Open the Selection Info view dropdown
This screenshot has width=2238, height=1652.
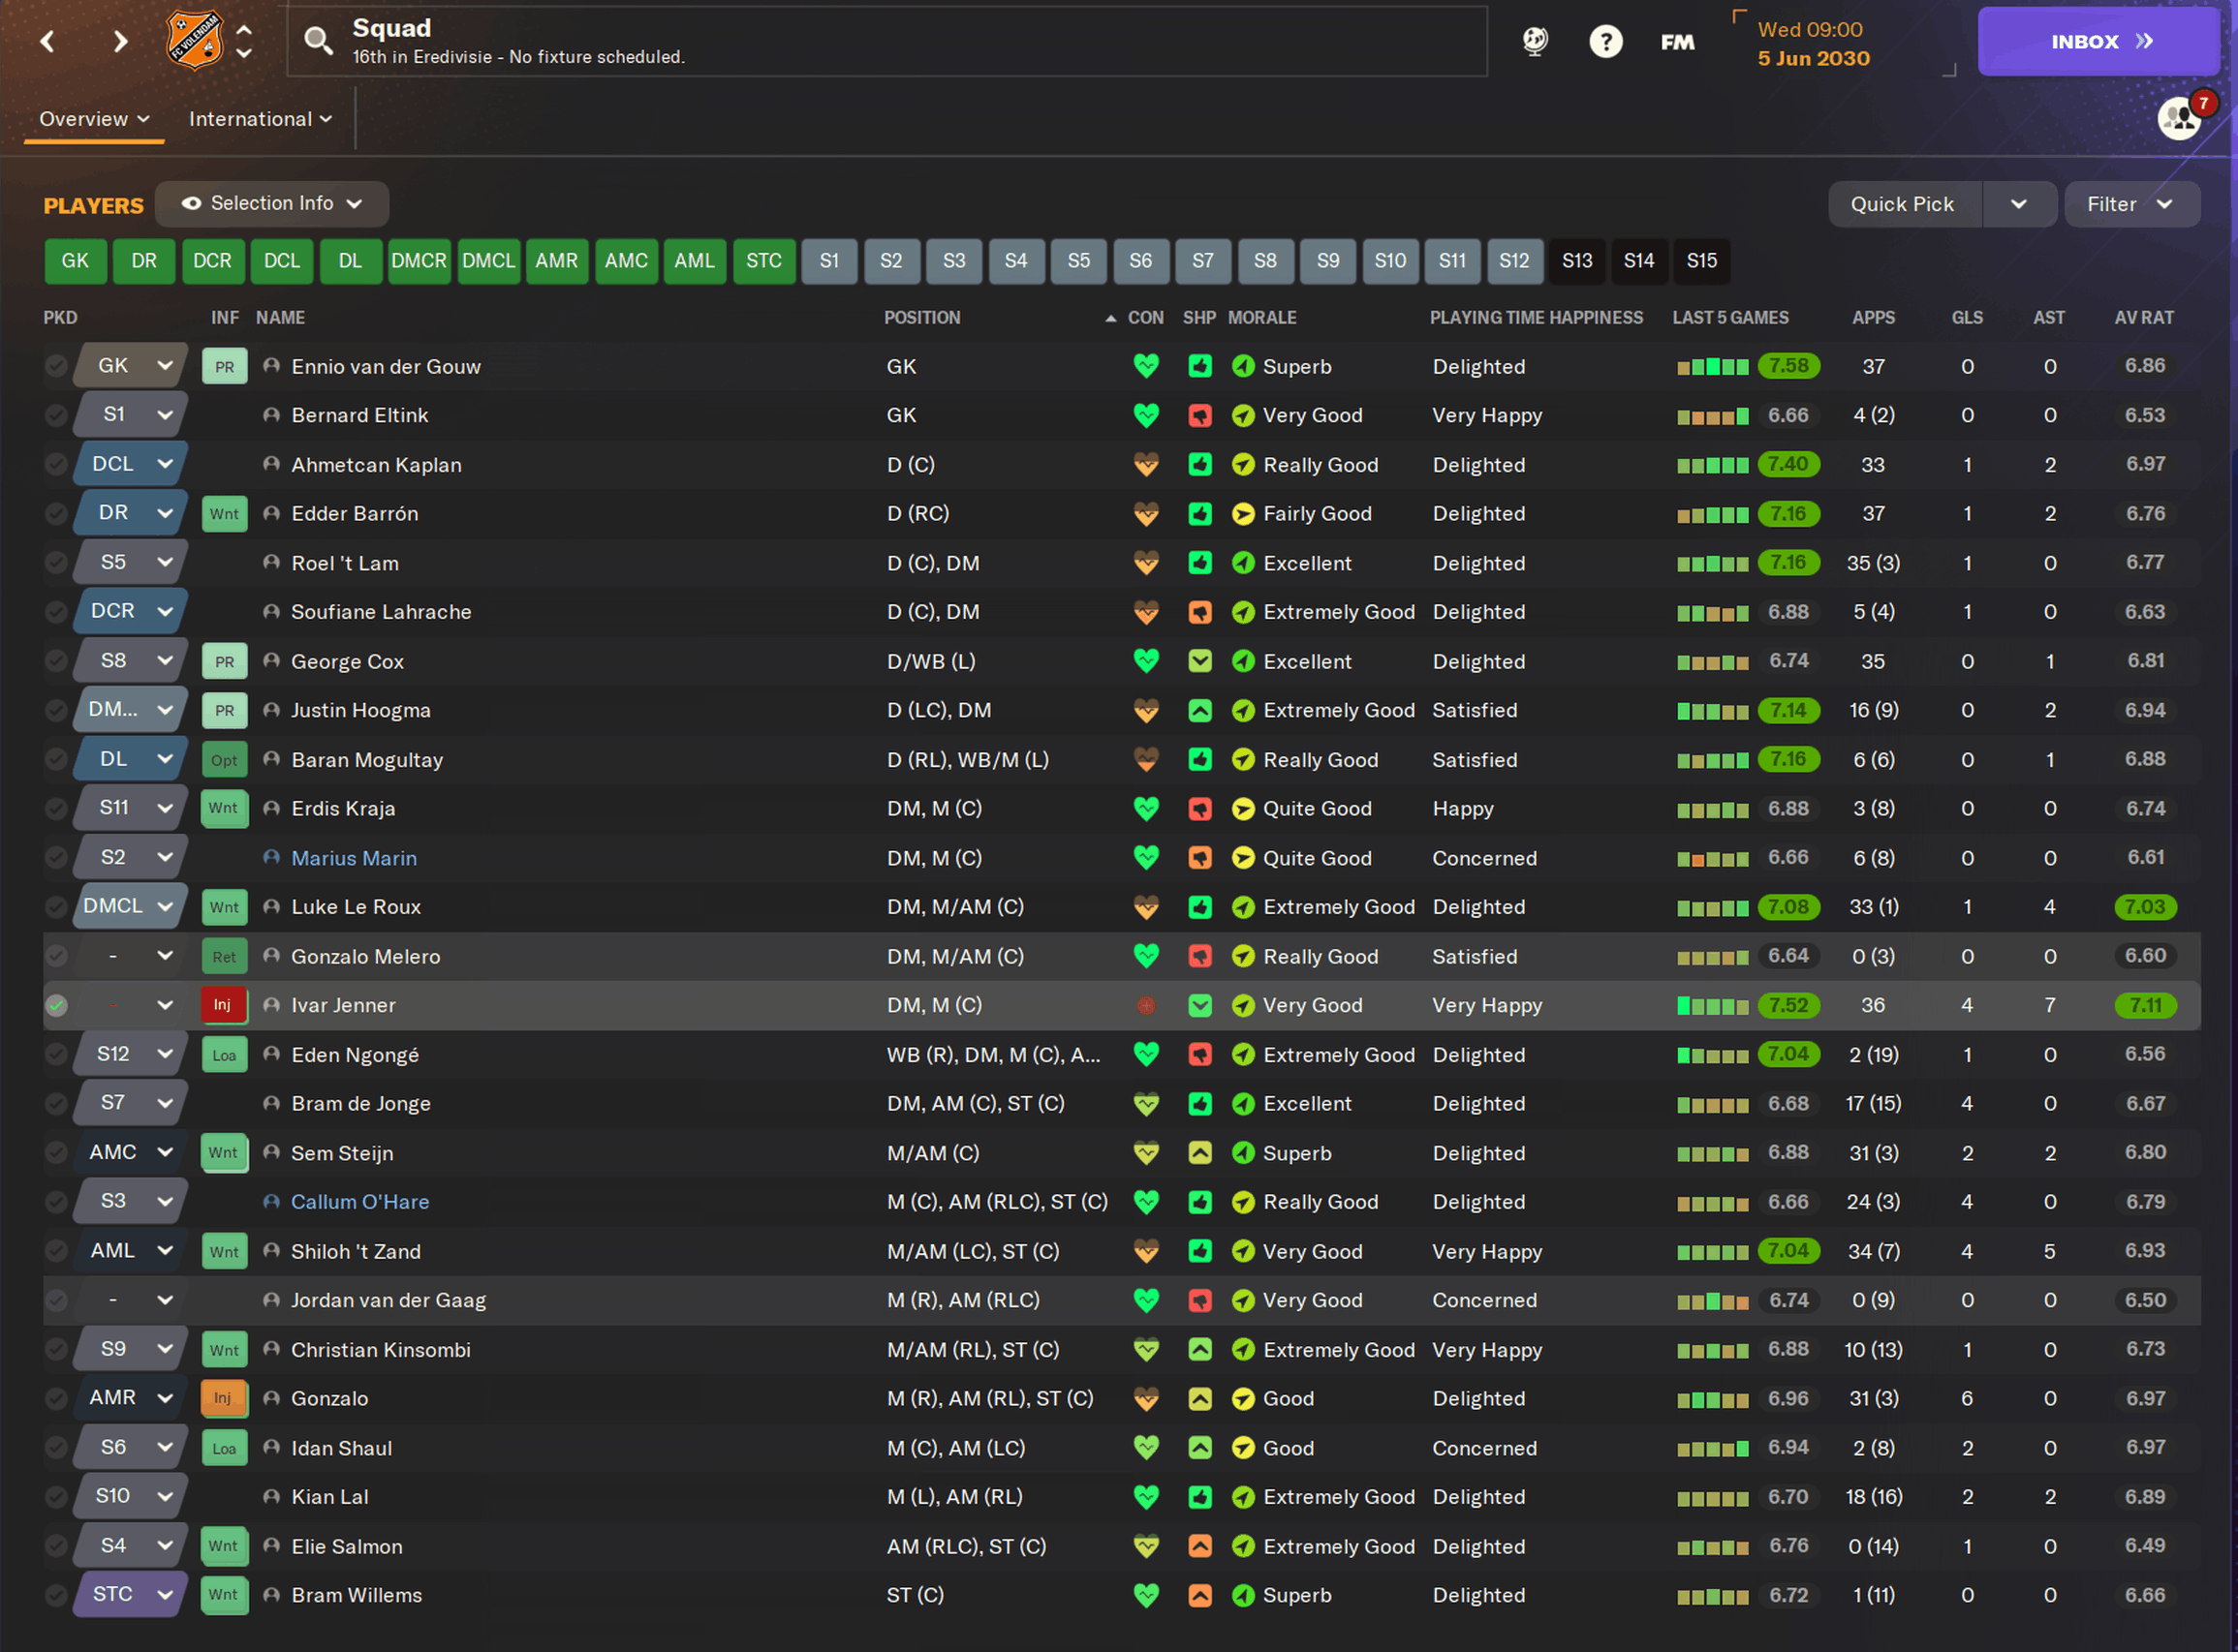click(x=272, y=204)
